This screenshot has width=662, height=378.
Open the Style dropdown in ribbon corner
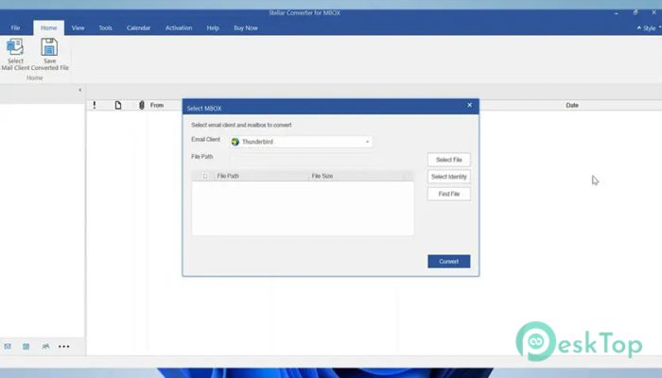coord(650,27)
